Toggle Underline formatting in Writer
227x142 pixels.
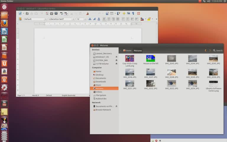(x=99, y=19)
